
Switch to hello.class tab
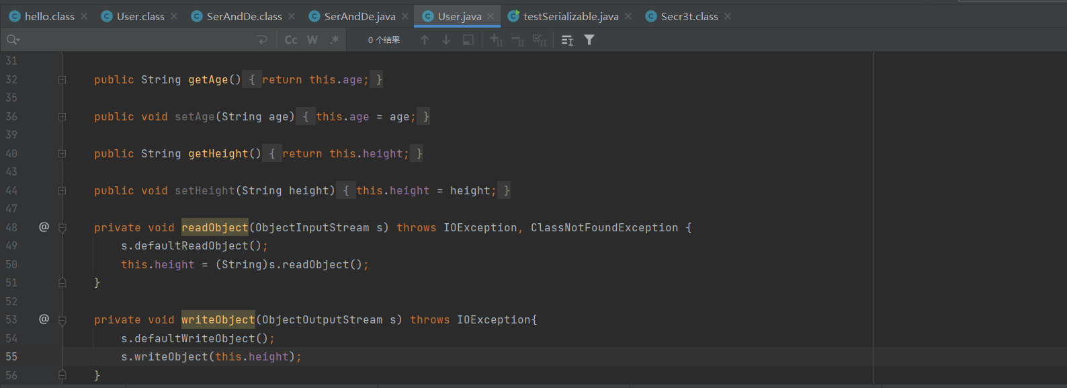pos(49,16)
